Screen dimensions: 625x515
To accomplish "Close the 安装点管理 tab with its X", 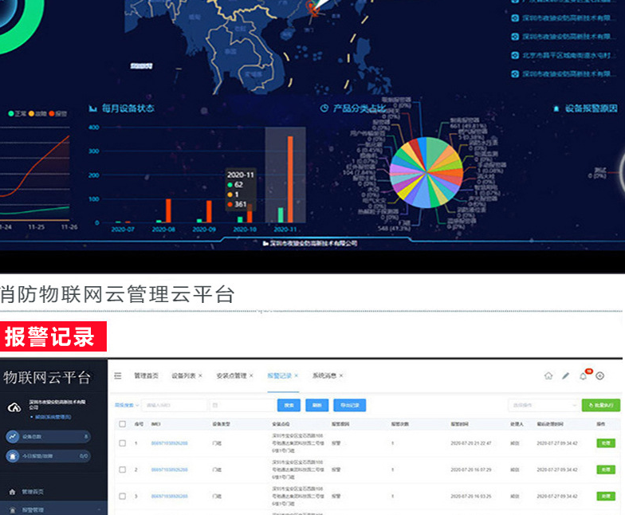I will [x=251, y=375].
